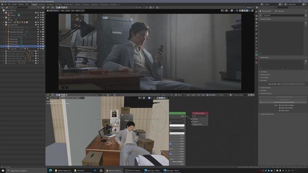Open the Object properties tab (orange square)
308x173 pixels.
point(256,38)
